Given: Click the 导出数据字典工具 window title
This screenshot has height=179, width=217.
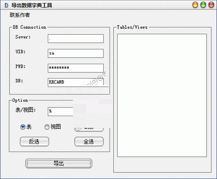Looking at the screenshot, I should tap(32, 6).
